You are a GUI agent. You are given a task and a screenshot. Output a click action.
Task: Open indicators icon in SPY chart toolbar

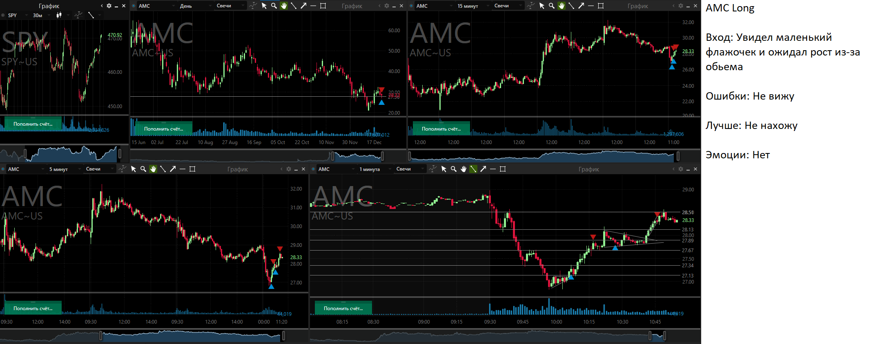[x=78, y=15]
